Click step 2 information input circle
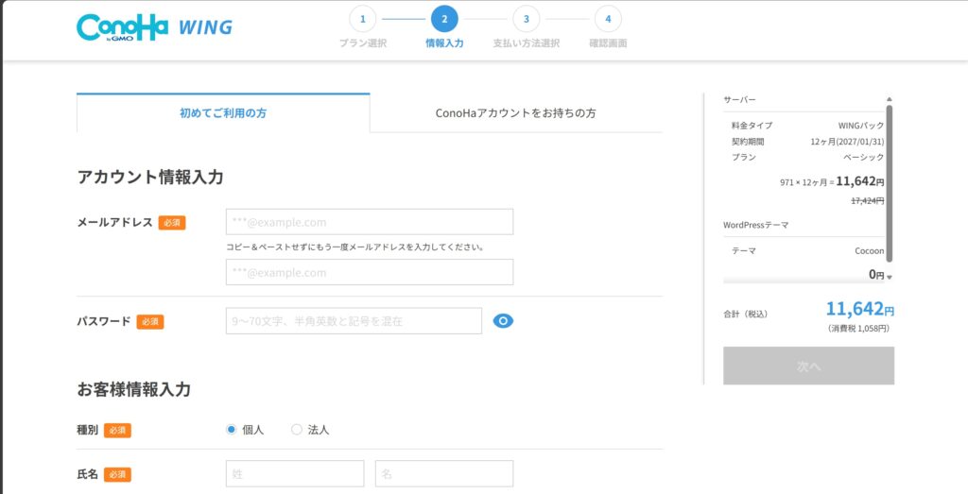 pos(444,19)
